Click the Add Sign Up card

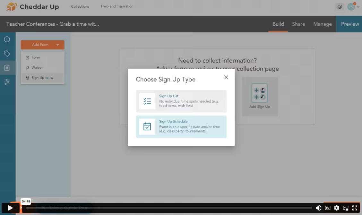coord(260,97)
